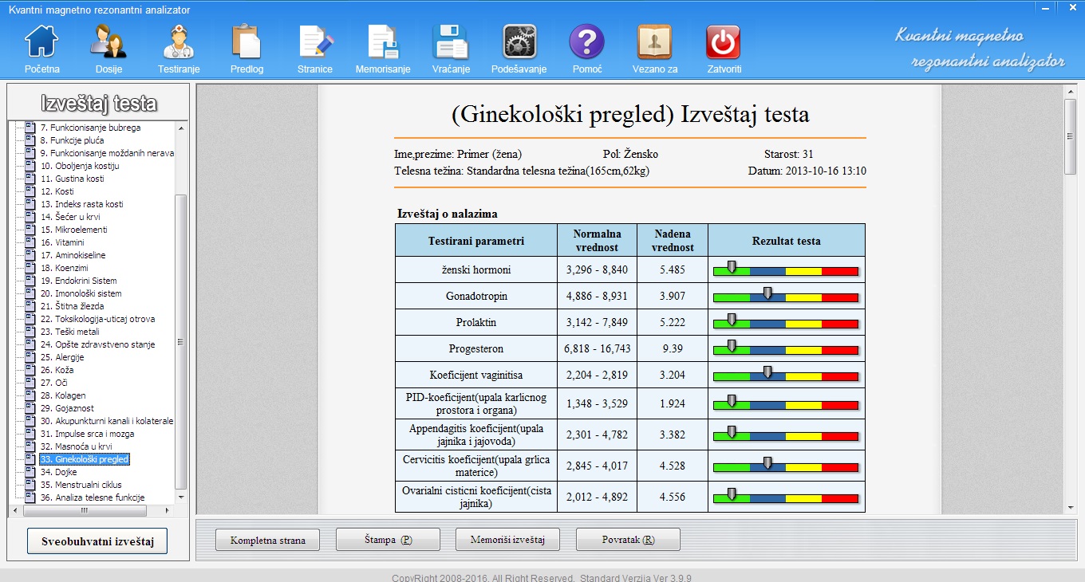Click the Štampa print button
The width and height of the screenshot is (1085, 582).
tap(388, 540)
